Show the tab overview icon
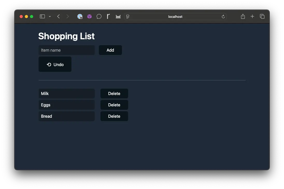Screen dimensions: 284x189 [x=262, y=17]
